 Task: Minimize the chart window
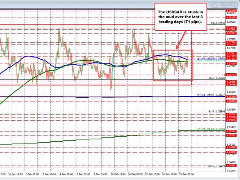tap(215, 5)
